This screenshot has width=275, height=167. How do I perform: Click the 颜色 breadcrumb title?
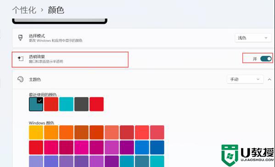pos(56,10)
